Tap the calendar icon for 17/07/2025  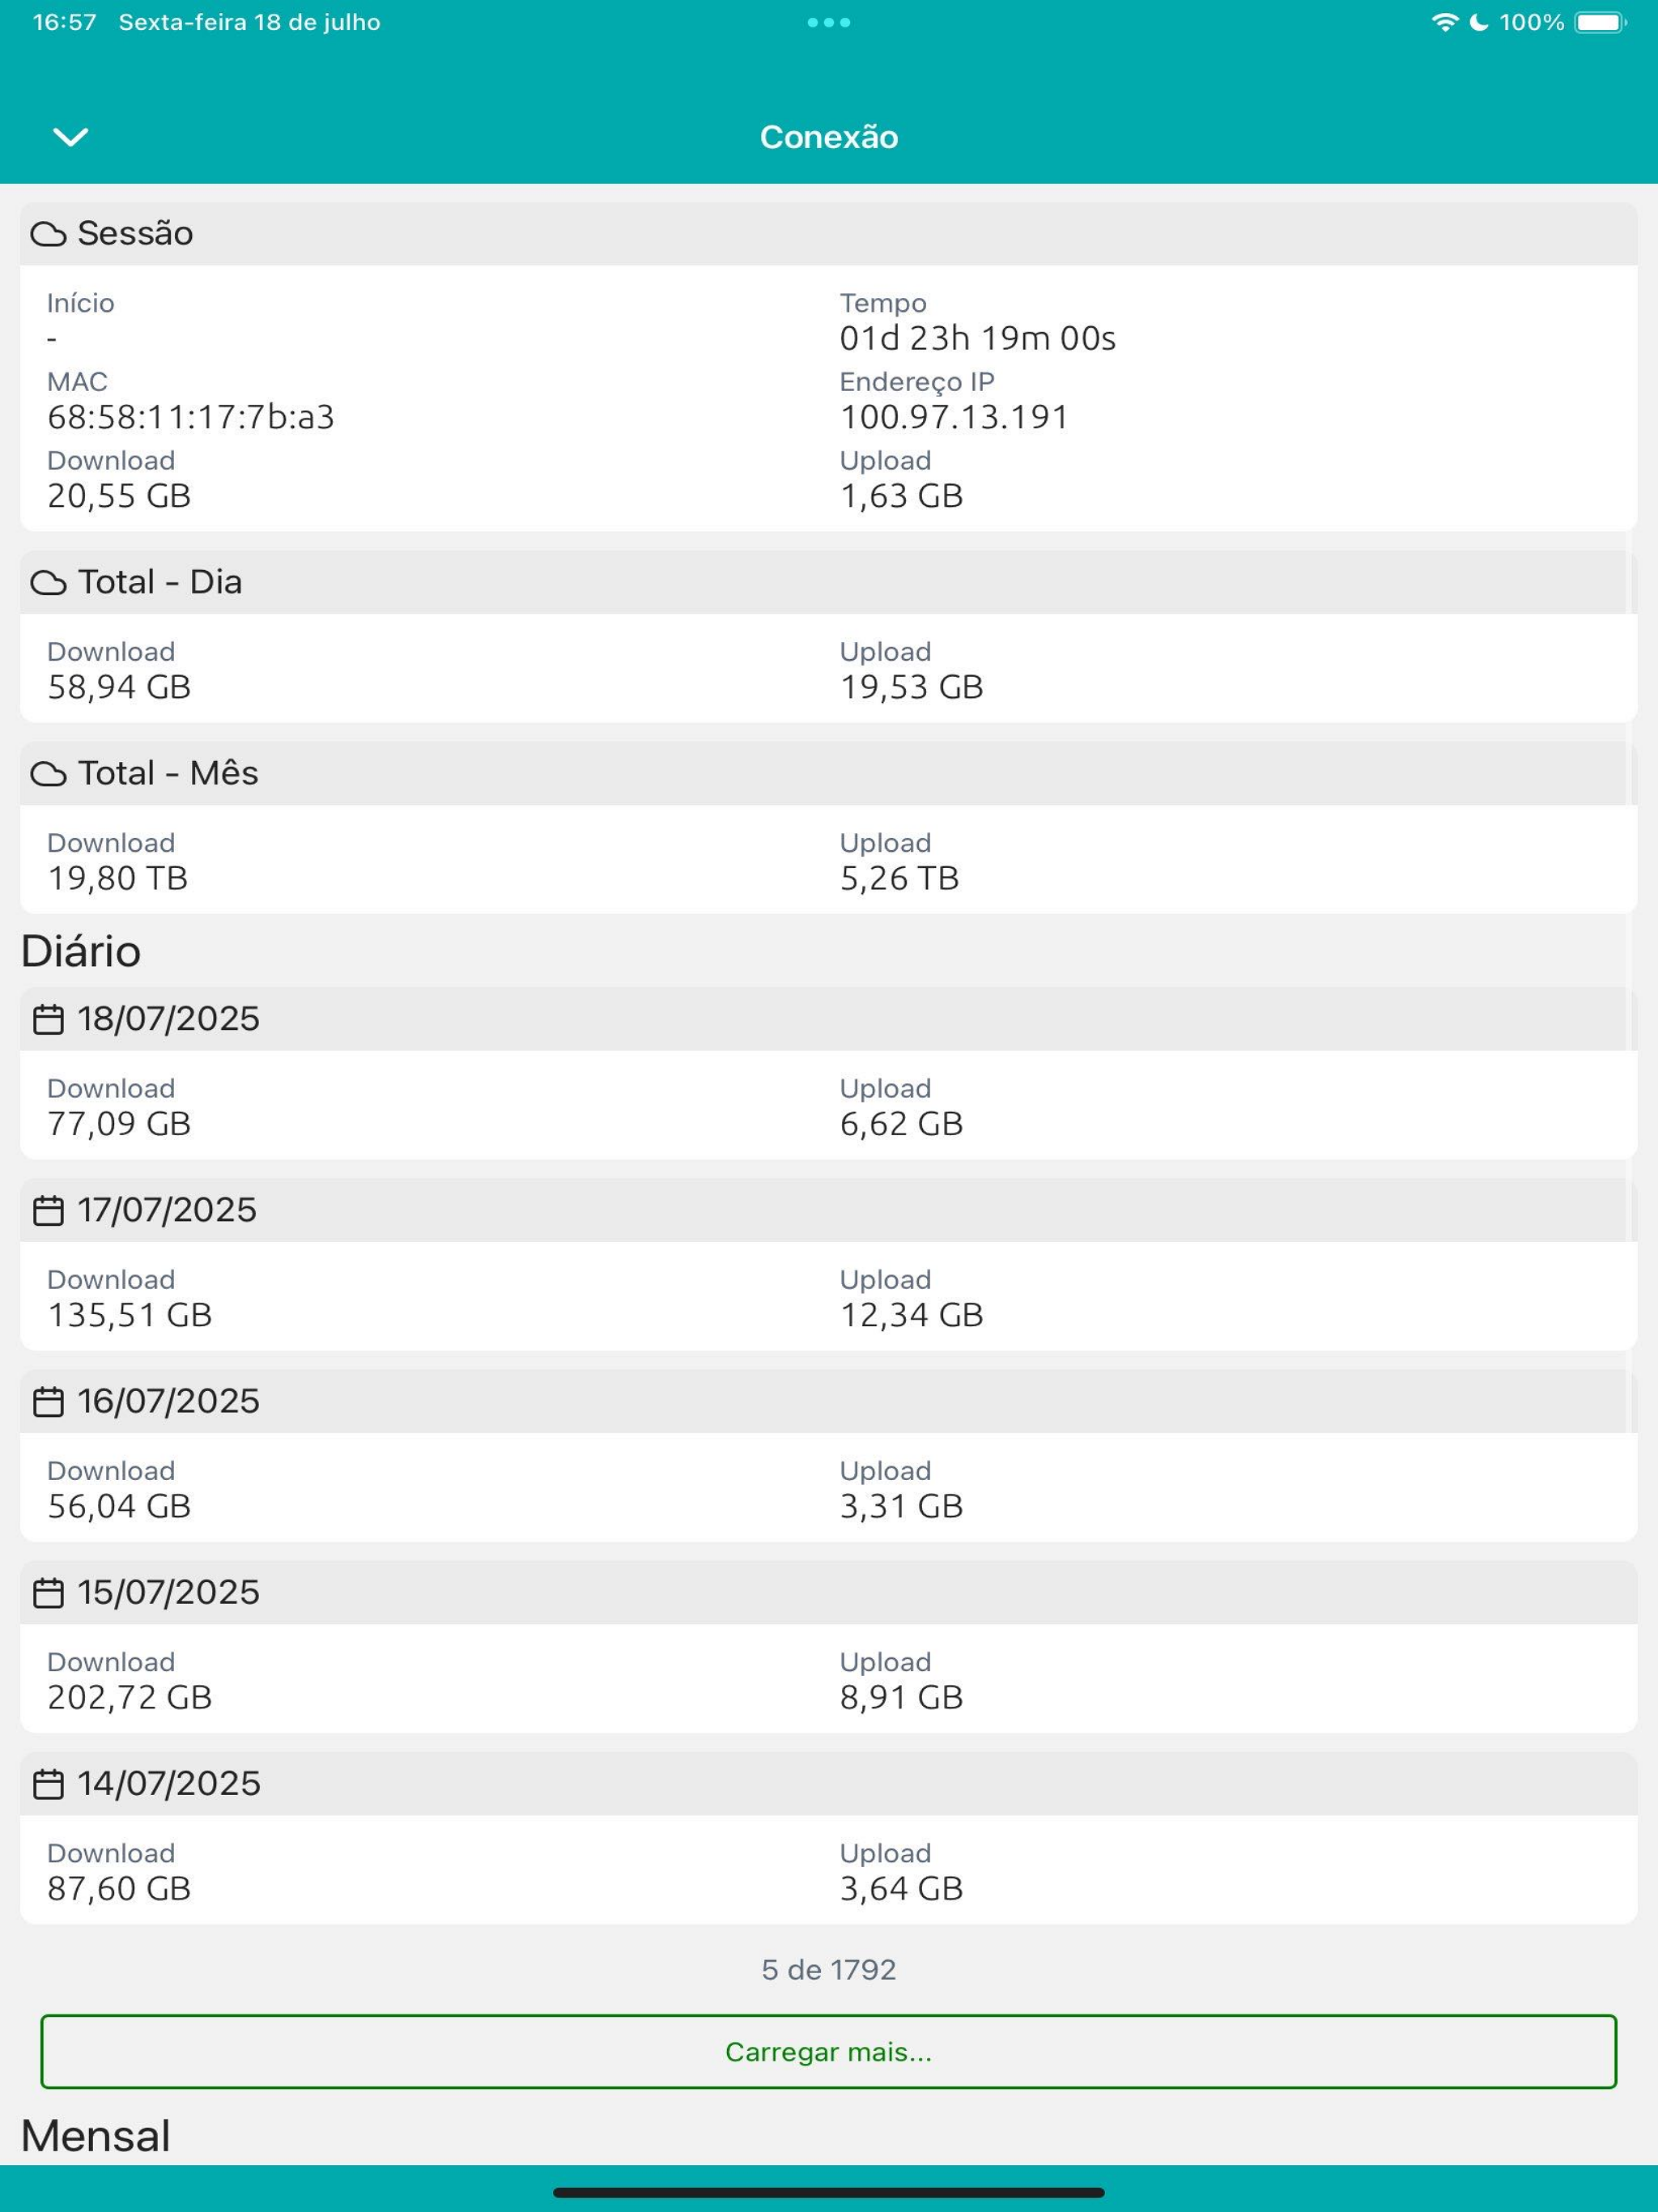[x=48, y=1210]
